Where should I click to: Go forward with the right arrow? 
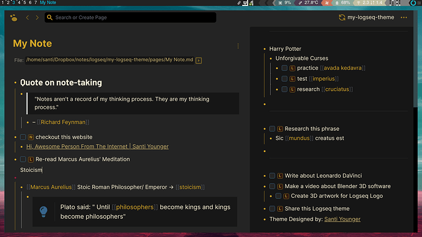tap(37, 18)
